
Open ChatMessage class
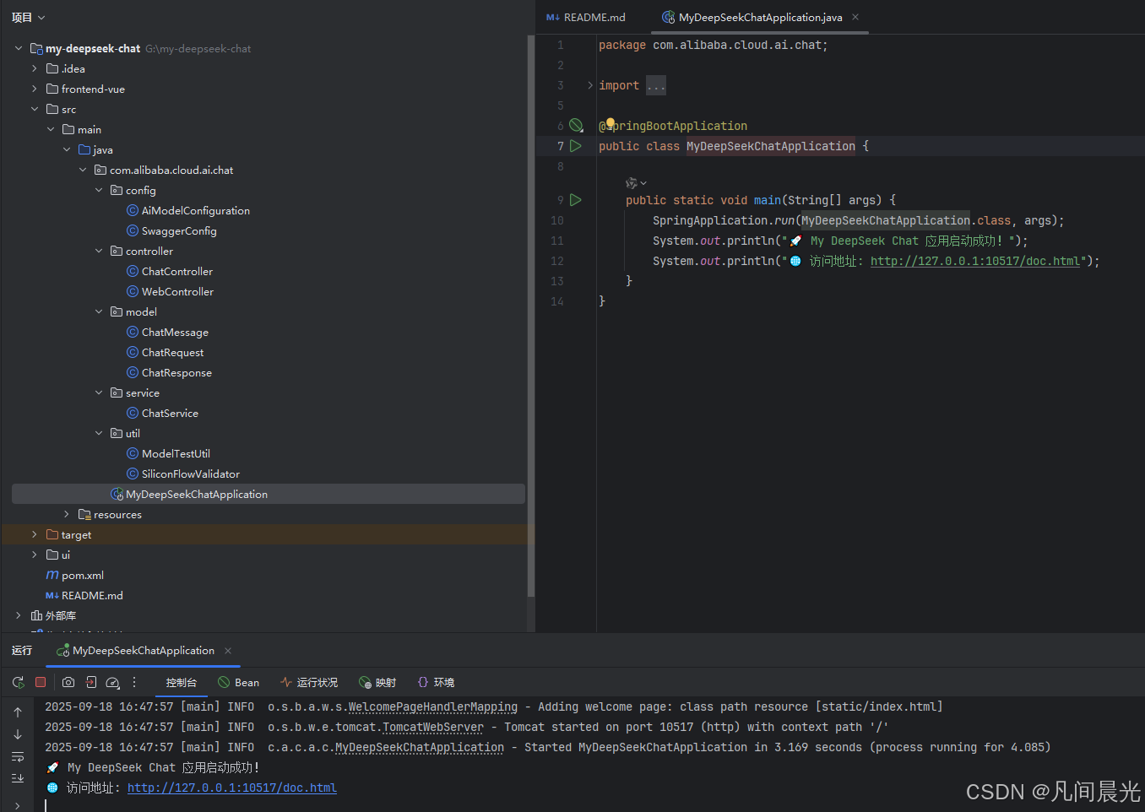[x=175, y=332]
